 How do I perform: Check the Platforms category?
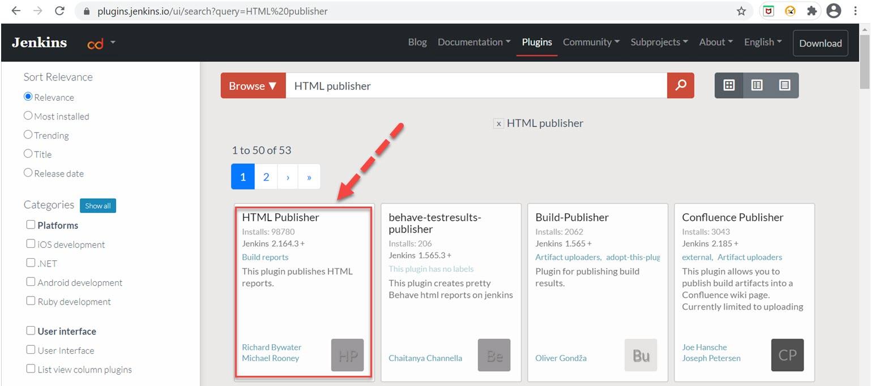(x=31, y=225)
